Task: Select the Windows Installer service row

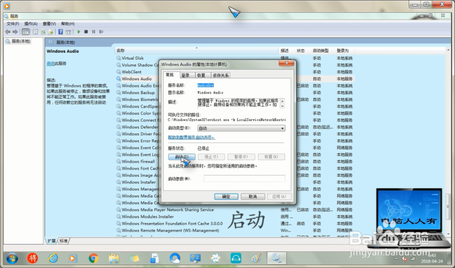Action: tap(139, 182)
